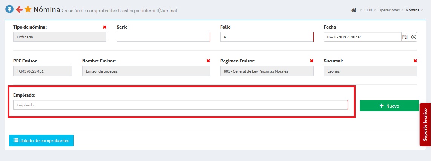Open Listado de comprobantes

pyautogui.click(x=41, y=140)
